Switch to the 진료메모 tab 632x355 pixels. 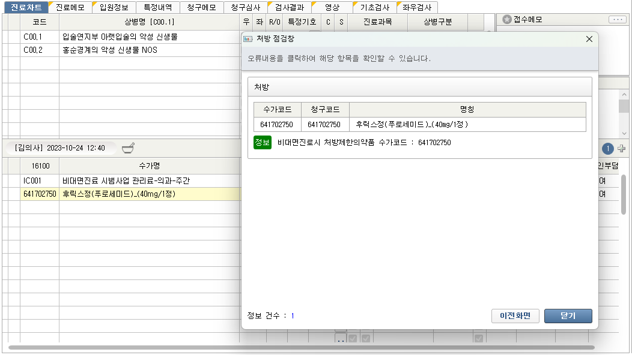(70, 7)
